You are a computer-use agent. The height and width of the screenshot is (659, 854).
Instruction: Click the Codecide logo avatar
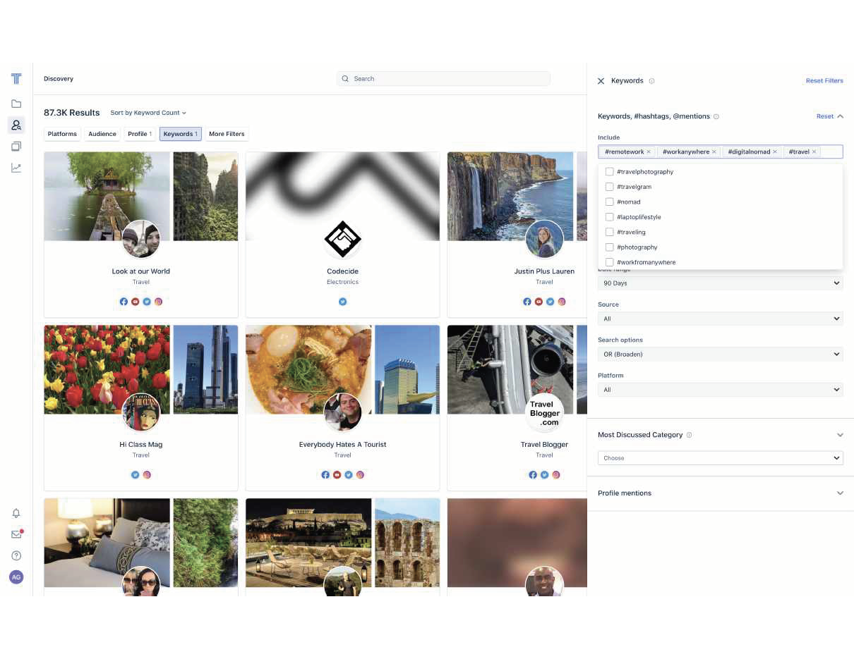pyautogui.click(x=343, y=240)
